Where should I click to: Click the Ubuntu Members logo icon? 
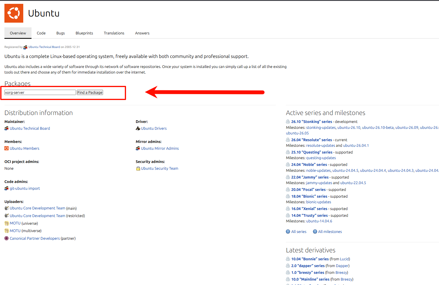(6, 148)
